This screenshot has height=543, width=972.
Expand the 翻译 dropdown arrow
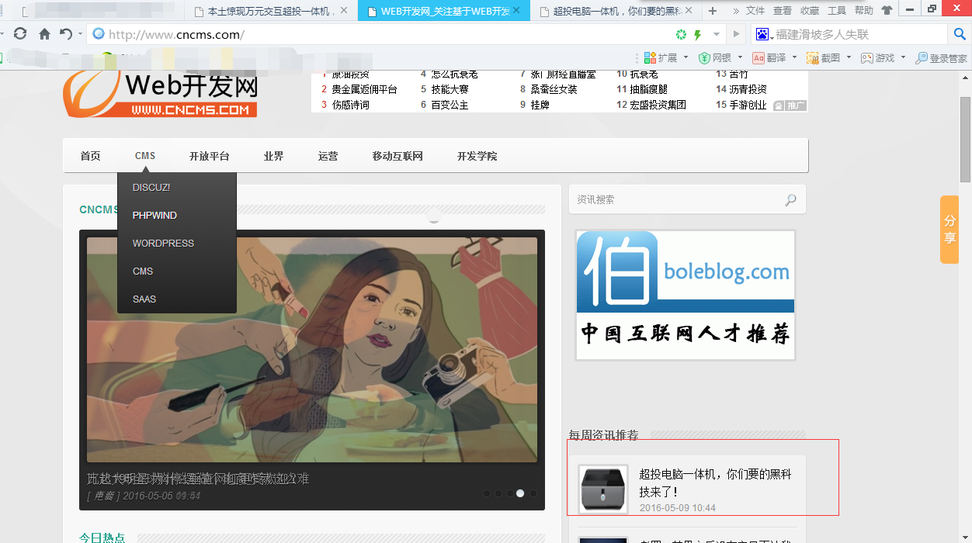click(x=794, y=58)
